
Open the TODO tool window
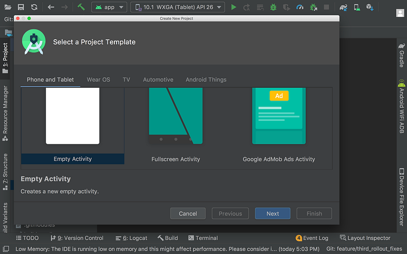[27, 238]
